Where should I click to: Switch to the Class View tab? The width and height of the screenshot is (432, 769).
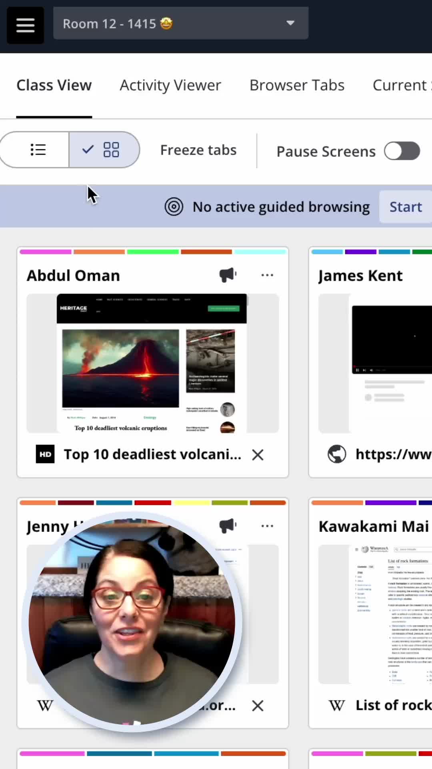(54, 85)
